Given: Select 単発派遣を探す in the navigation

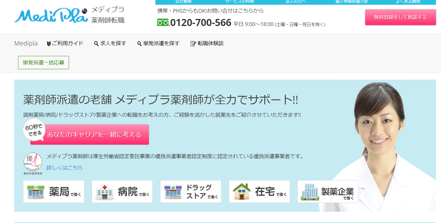Looking at the screenshot, I should (158, 43).
